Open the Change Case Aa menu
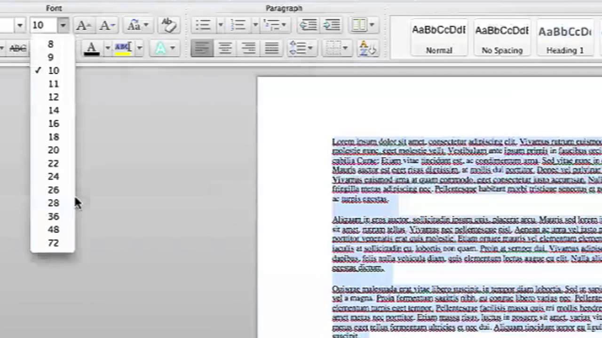 point(137,25)
